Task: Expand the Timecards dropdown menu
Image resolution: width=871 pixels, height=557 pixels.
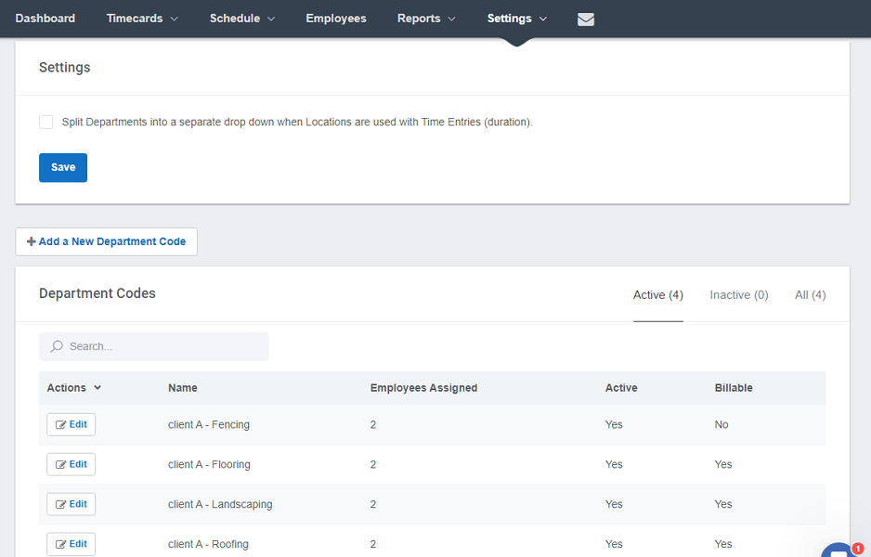Action: pyautogui.click(x=142, y=19)
